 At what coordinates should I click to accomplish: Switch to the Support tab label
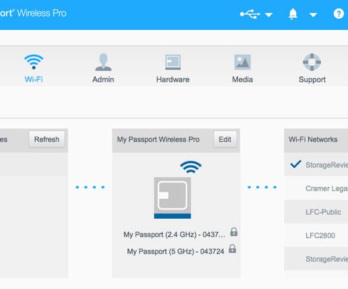point(312,80)
